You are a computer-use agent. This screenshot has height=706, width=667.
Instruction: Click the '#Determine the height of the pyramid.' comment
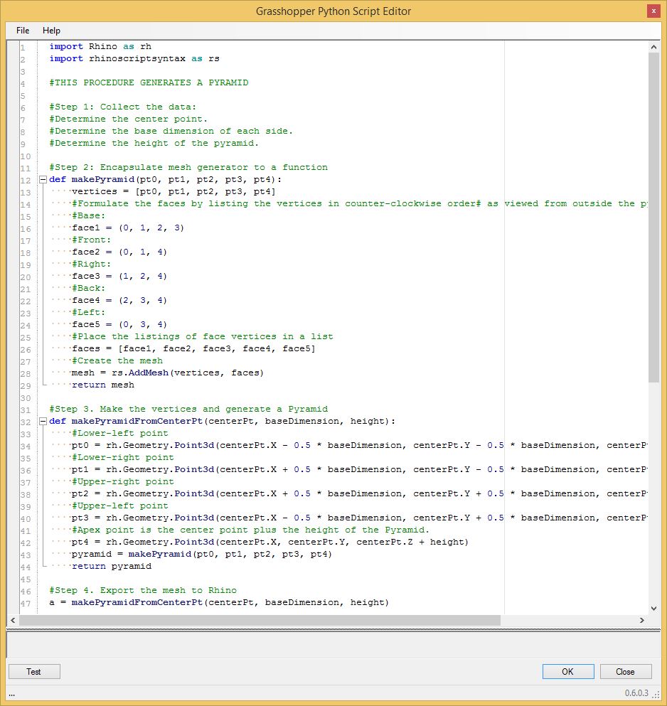[154, 143]
